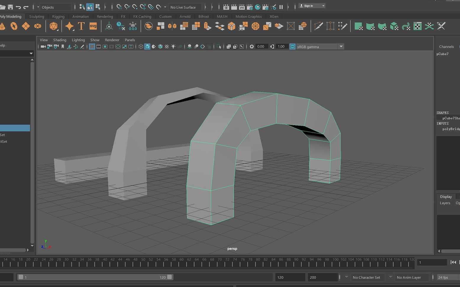Click the SVG import shelf icon
This screenshot has width=460, height=287.
point(93,26)
